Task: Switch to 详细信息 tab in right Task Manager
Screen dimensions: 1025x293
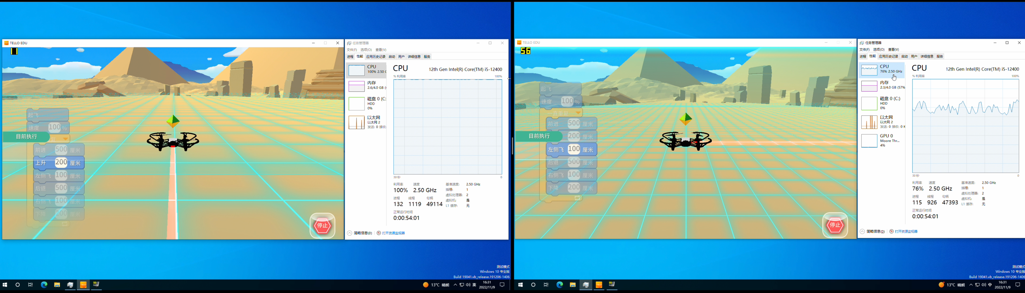Action: [927, 57]
